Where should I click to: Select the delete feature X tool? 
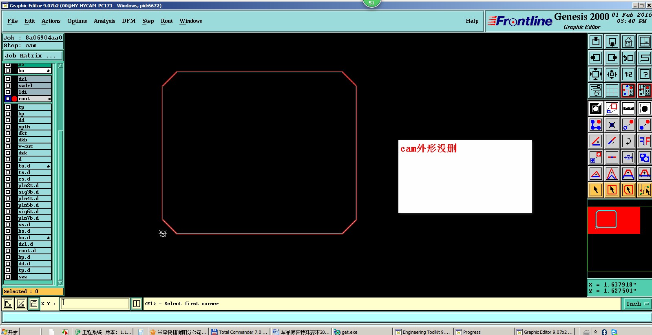(612, 125)
